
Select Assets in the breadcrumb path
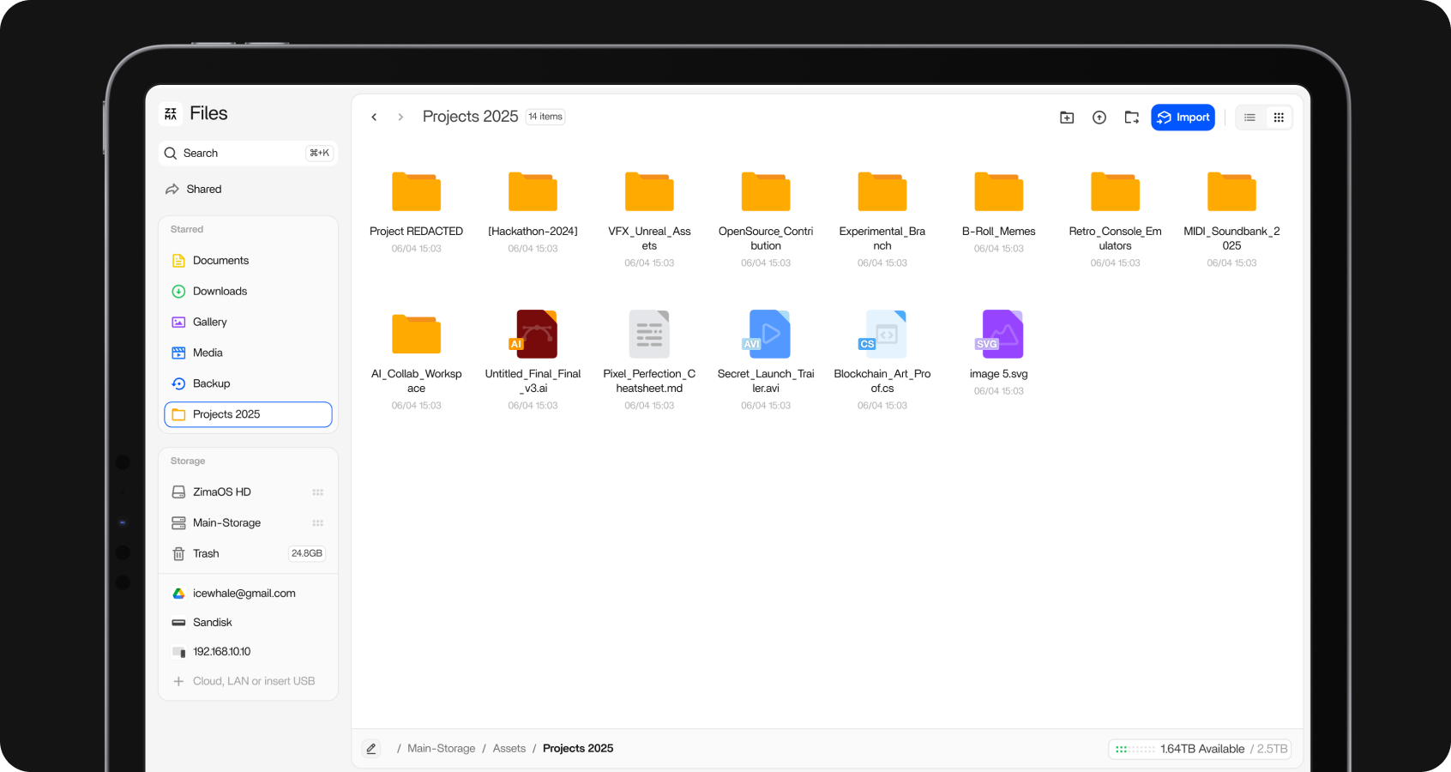point(509,748)
